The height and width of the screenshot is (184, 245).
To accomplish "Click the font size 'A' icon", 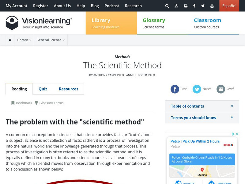I will pyautogui.click(x=176, y=6).
